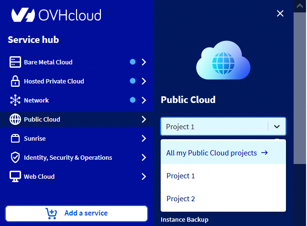Collapse the Project 1 dropdown arrow
This screenshot has height=226, width=307.
[x=277, y=127]
